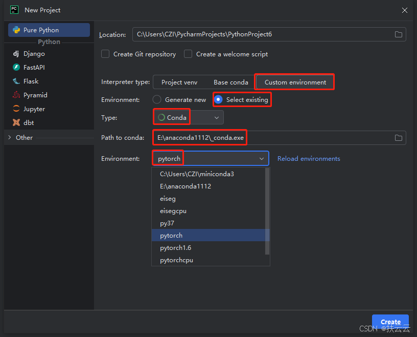
Task: Select Pure Python project type
Action: pos(49,30)
